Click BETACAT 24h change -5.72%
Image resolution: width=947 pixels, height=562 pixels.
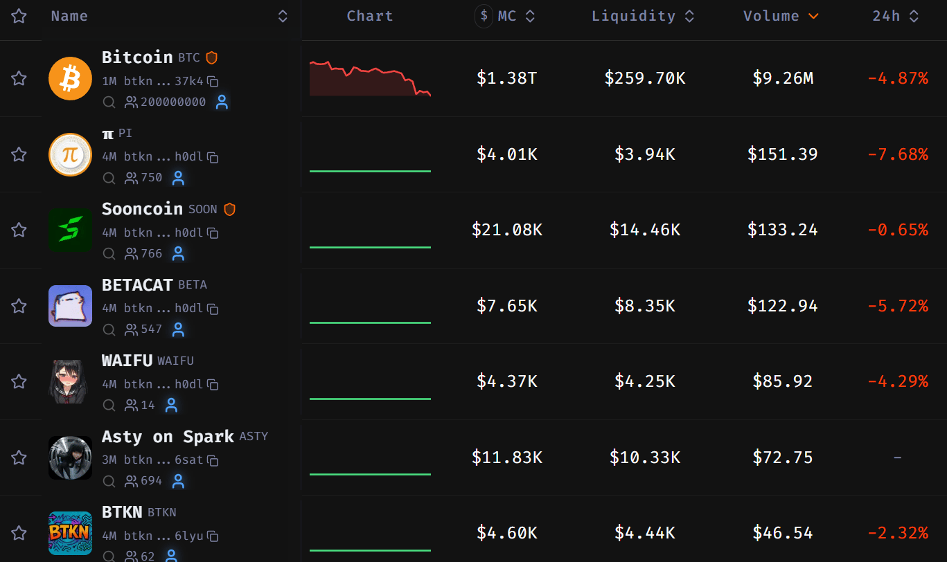click(898, 306)
